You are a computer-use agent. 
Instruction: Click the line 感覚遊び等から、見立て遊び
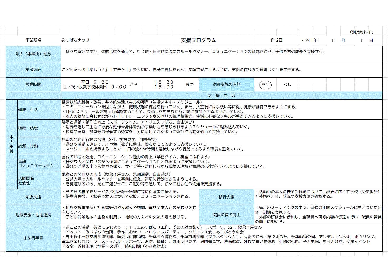(142, 184)
